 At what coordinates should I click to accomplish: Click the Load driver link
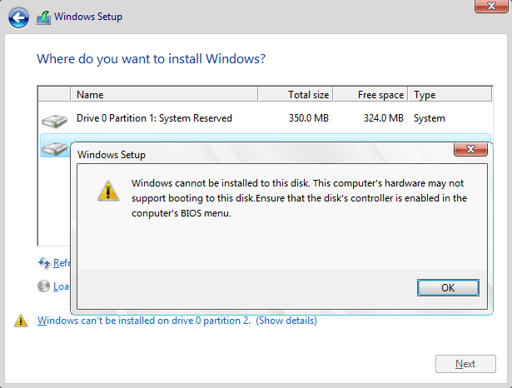point(61,286)
